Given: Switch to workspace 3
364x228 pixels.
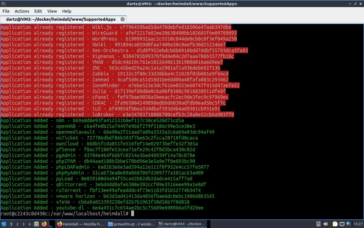Looking at the screenshot, I should 24,224.
